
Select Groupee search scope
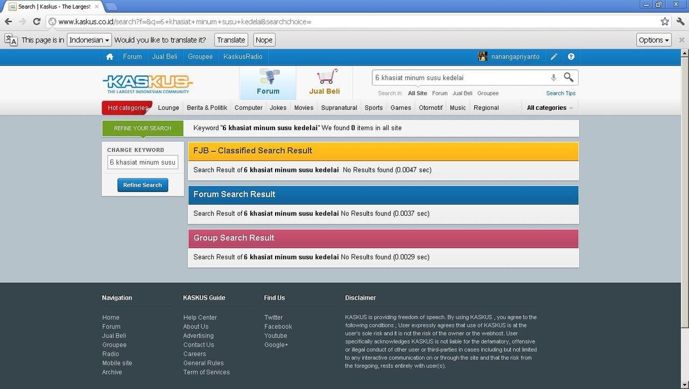point(488,93)
